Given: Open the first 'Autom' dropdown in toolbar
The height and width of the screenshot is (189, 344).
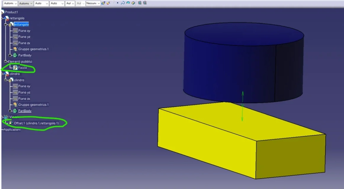Looking at the screenshot, I should [10, 3].
